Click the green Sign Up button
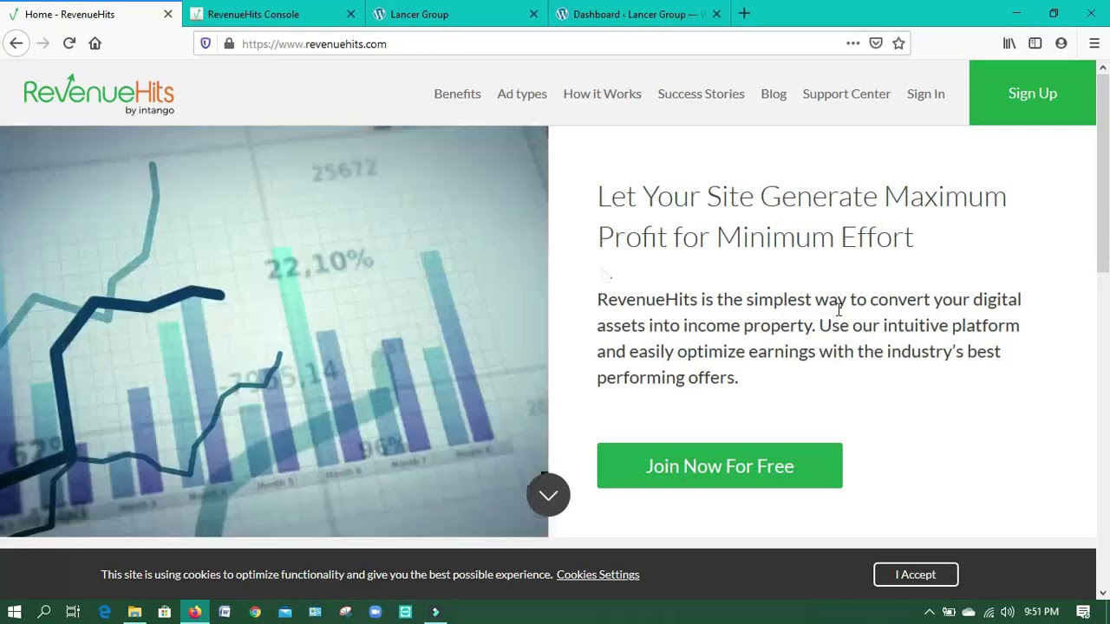This screenshot has width=1110, height=624. [x=1032, y=93]
